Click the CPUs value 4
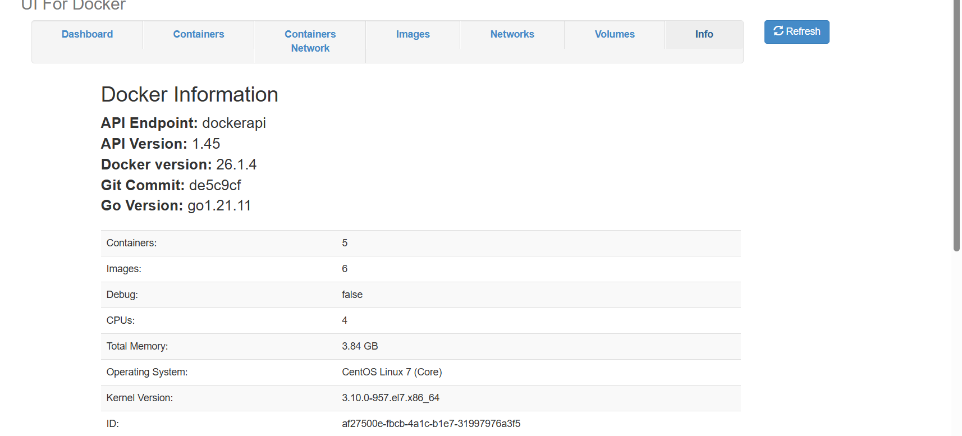 click(x=345, y=320)
